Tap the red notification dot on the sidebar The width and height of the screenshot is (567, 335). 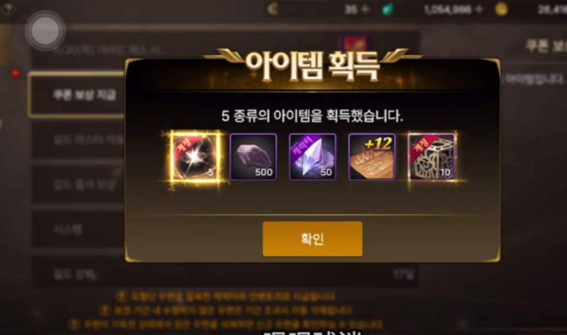15,74
